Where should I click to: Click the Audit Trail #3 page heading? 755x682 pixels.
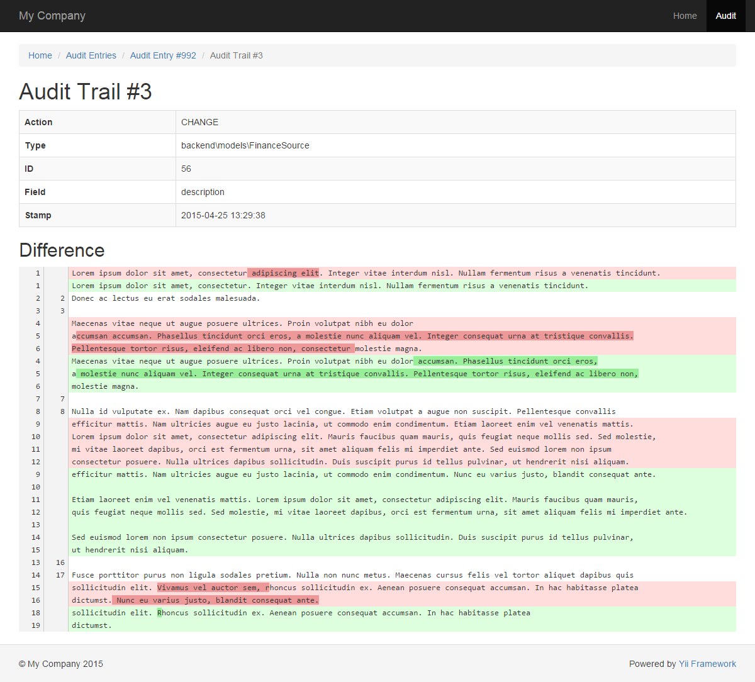pos(86,92)
